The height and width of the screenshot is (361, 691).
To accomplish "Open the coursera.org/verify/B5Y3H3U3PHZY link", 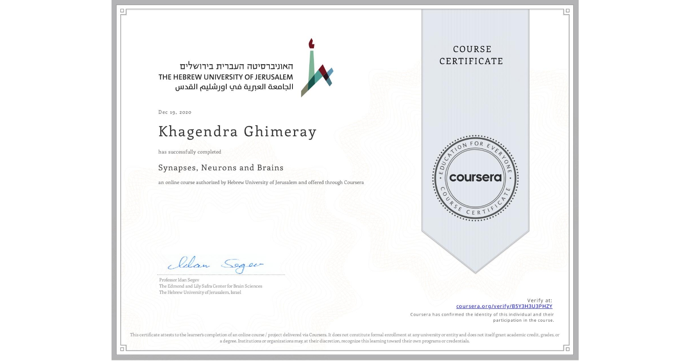I will pos(504,307).
